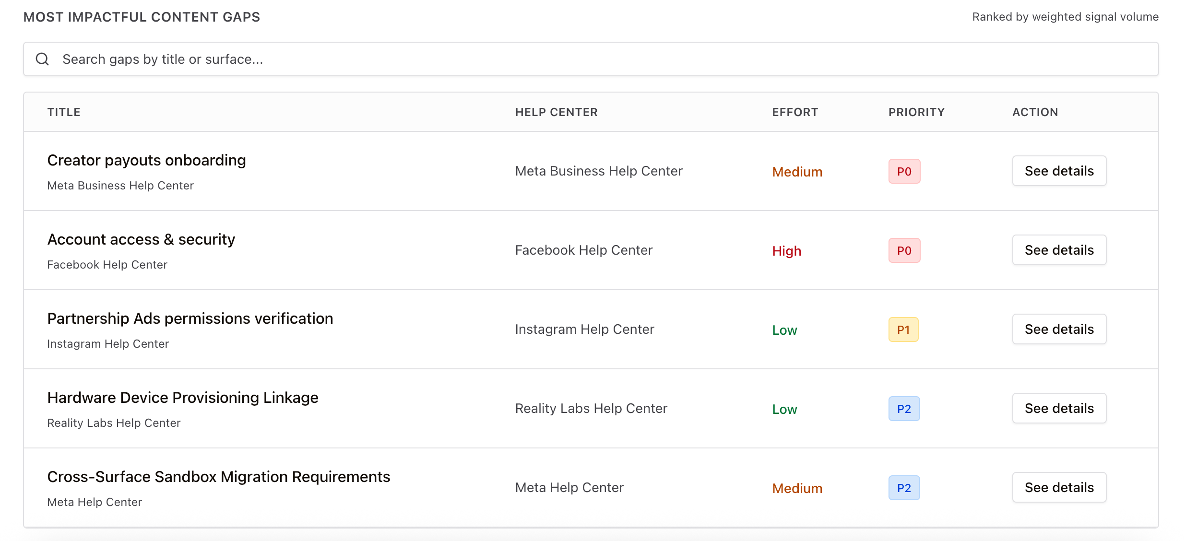
Task: Click P2 badge for Cross-Surface Sandbox Migration
Action: coord(904,488)
